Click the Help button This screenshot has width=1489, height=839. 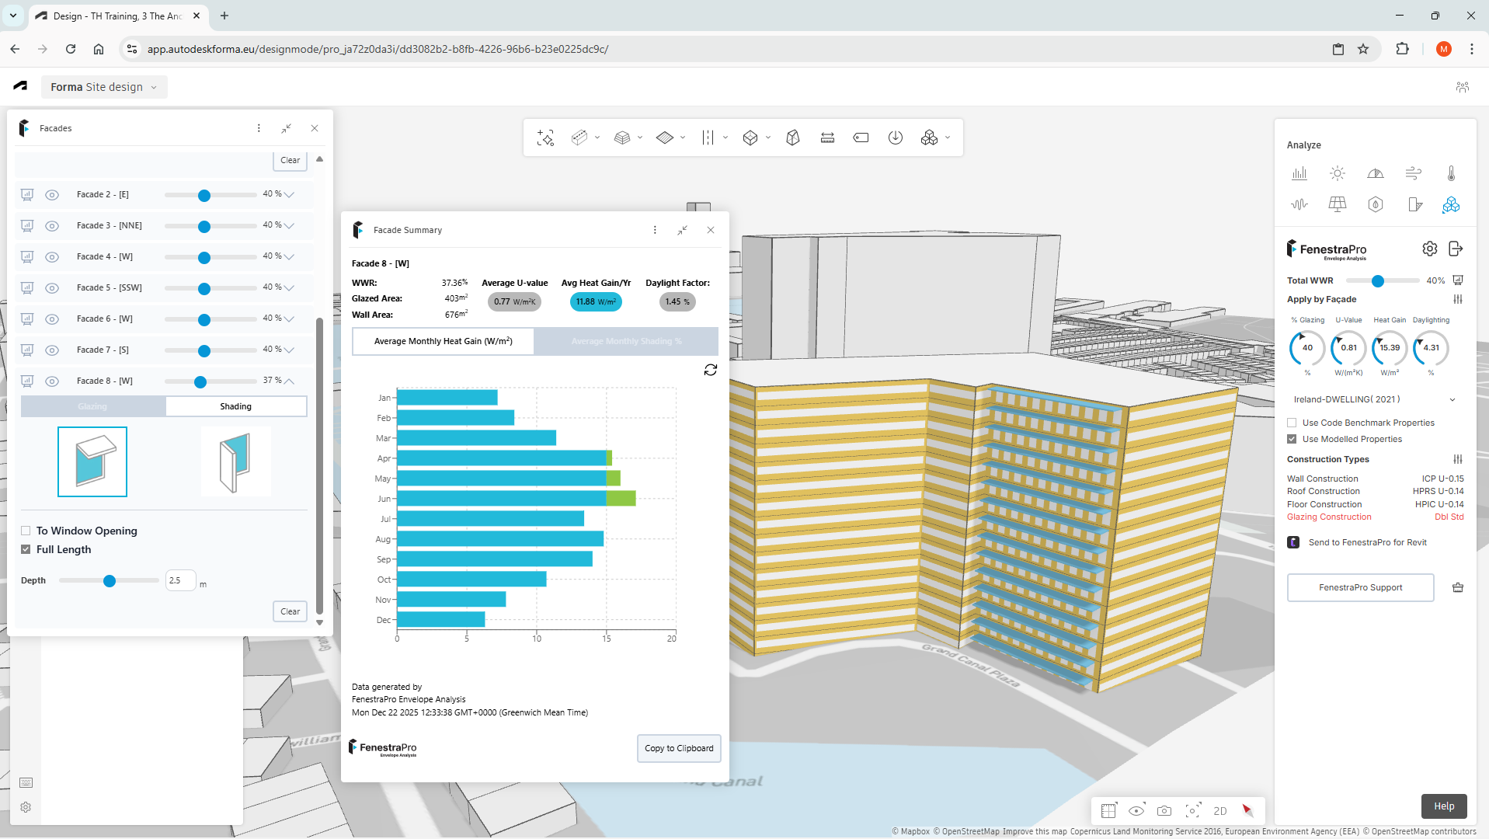[x=1444, y=806]
